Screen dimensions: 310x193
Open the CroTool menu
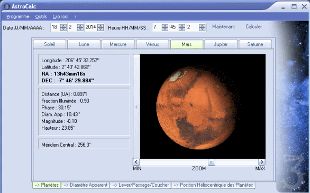pos(60,16)
